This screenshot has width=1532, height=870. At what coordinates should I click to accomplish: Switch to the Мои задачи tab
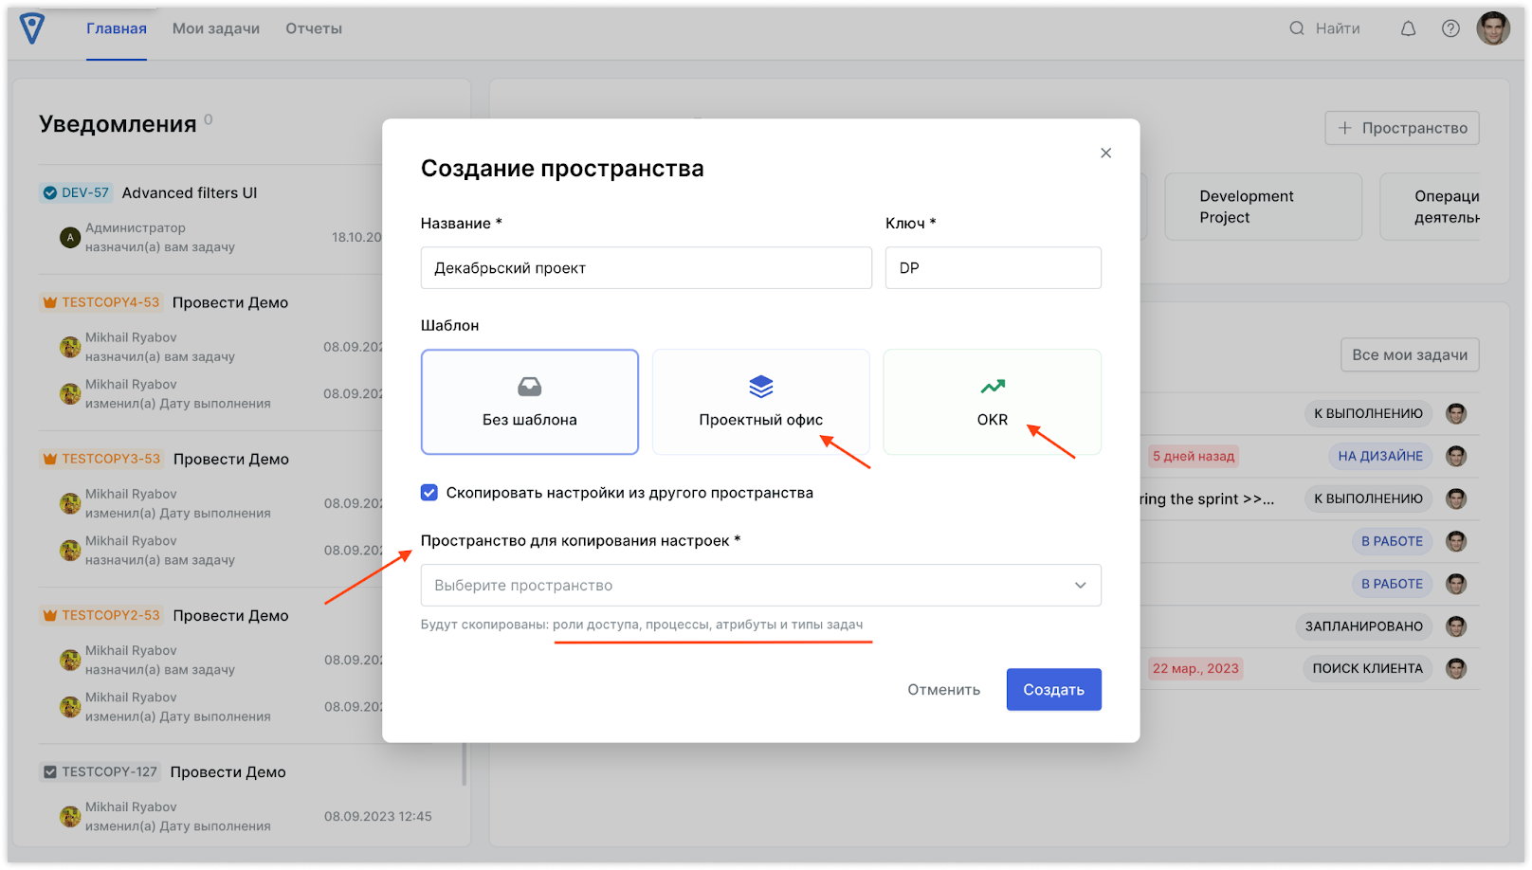215,27
